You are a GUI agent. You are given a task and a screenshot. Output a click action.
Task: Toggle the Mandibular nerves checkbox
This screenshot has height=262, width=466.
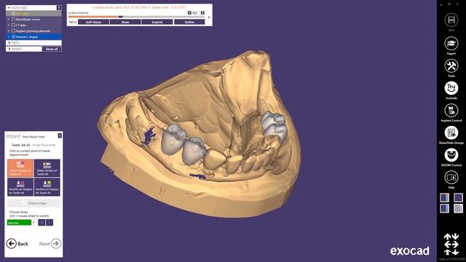click(x=13, y=20)
